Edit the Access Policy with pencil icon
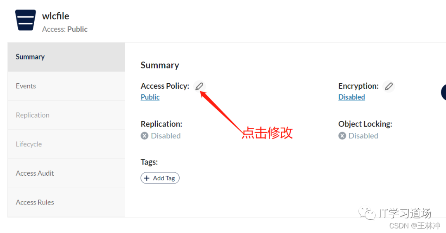446x233 pixels. [x=199, y=86]
